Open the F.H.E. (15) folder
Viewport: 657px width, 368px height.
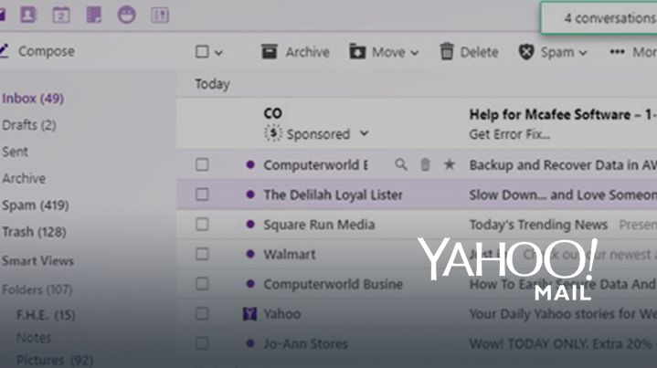[x=46, y=315]
